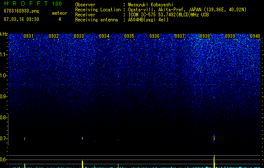Click the 0932 time marker
Image resolution: width=264 pixels, height=168 pixels.
[x=54, y=36]
